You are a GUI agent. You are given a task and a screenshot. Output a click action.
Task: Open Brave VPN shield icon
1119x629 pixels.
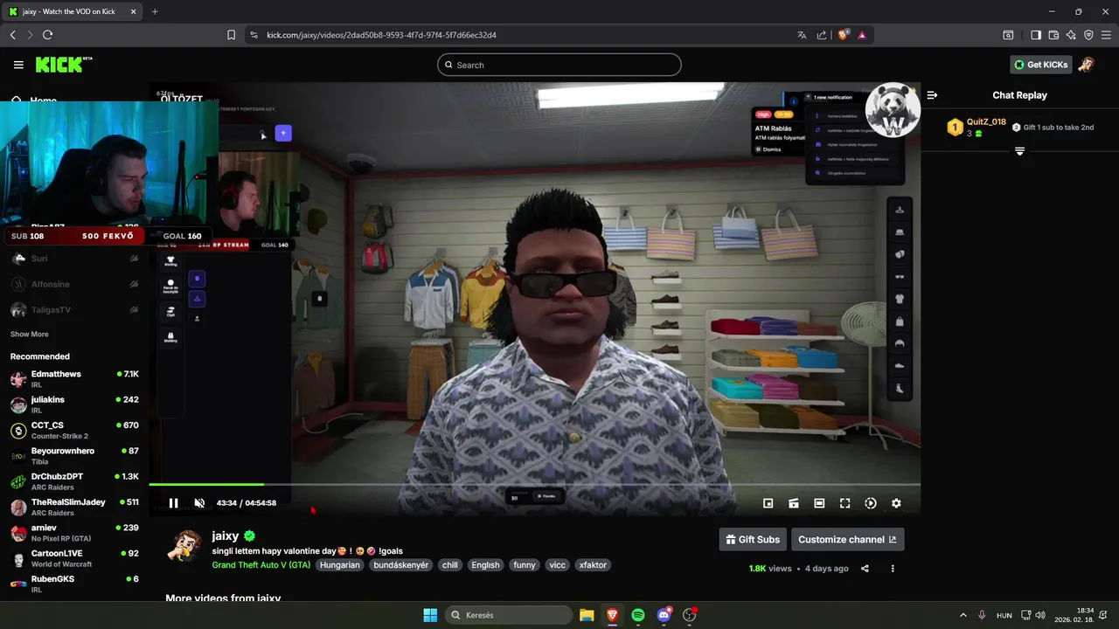(x=1088, y=35)
